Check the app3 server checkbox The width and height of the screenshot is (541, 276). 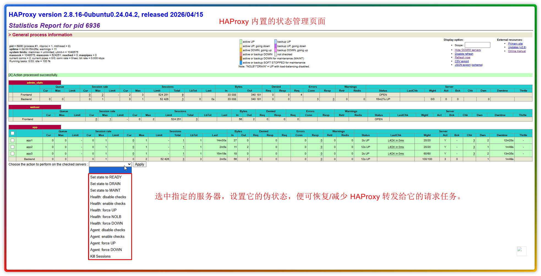coord(12,154)
